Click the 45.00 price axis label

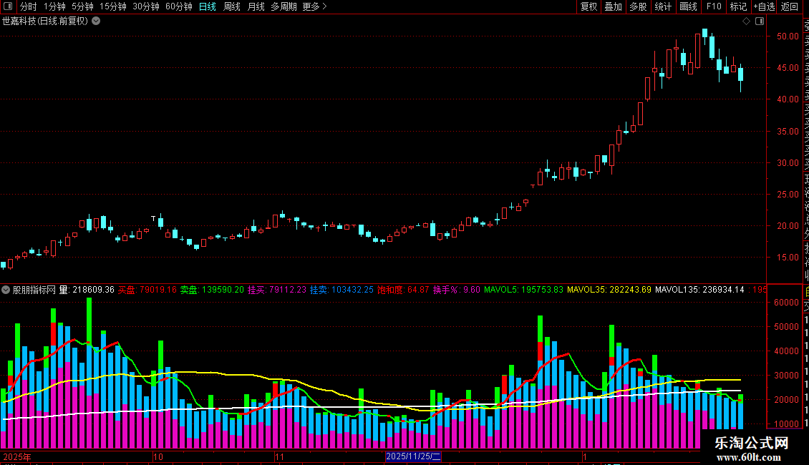click(x=788, y=67)
